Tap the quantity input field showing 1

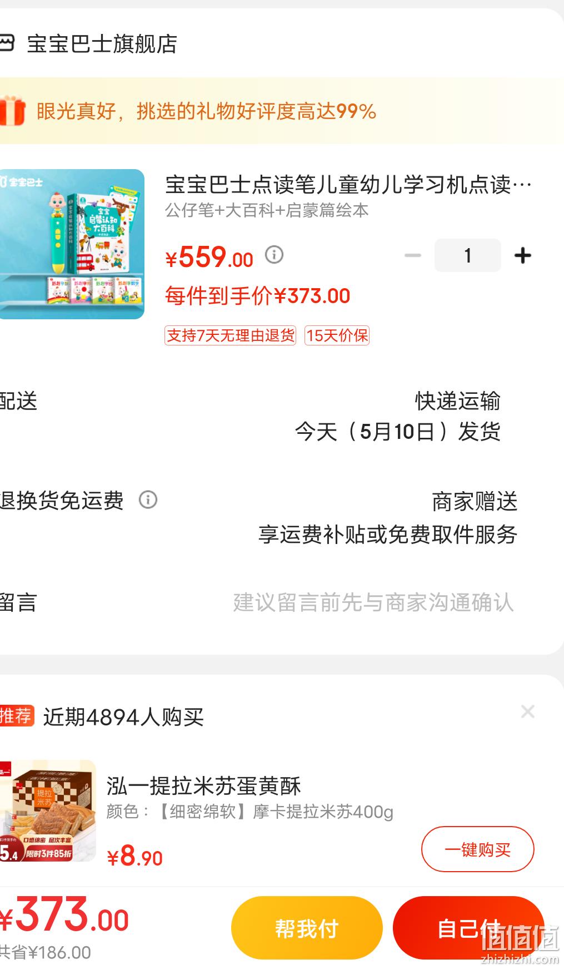click(x=468, y=255)
